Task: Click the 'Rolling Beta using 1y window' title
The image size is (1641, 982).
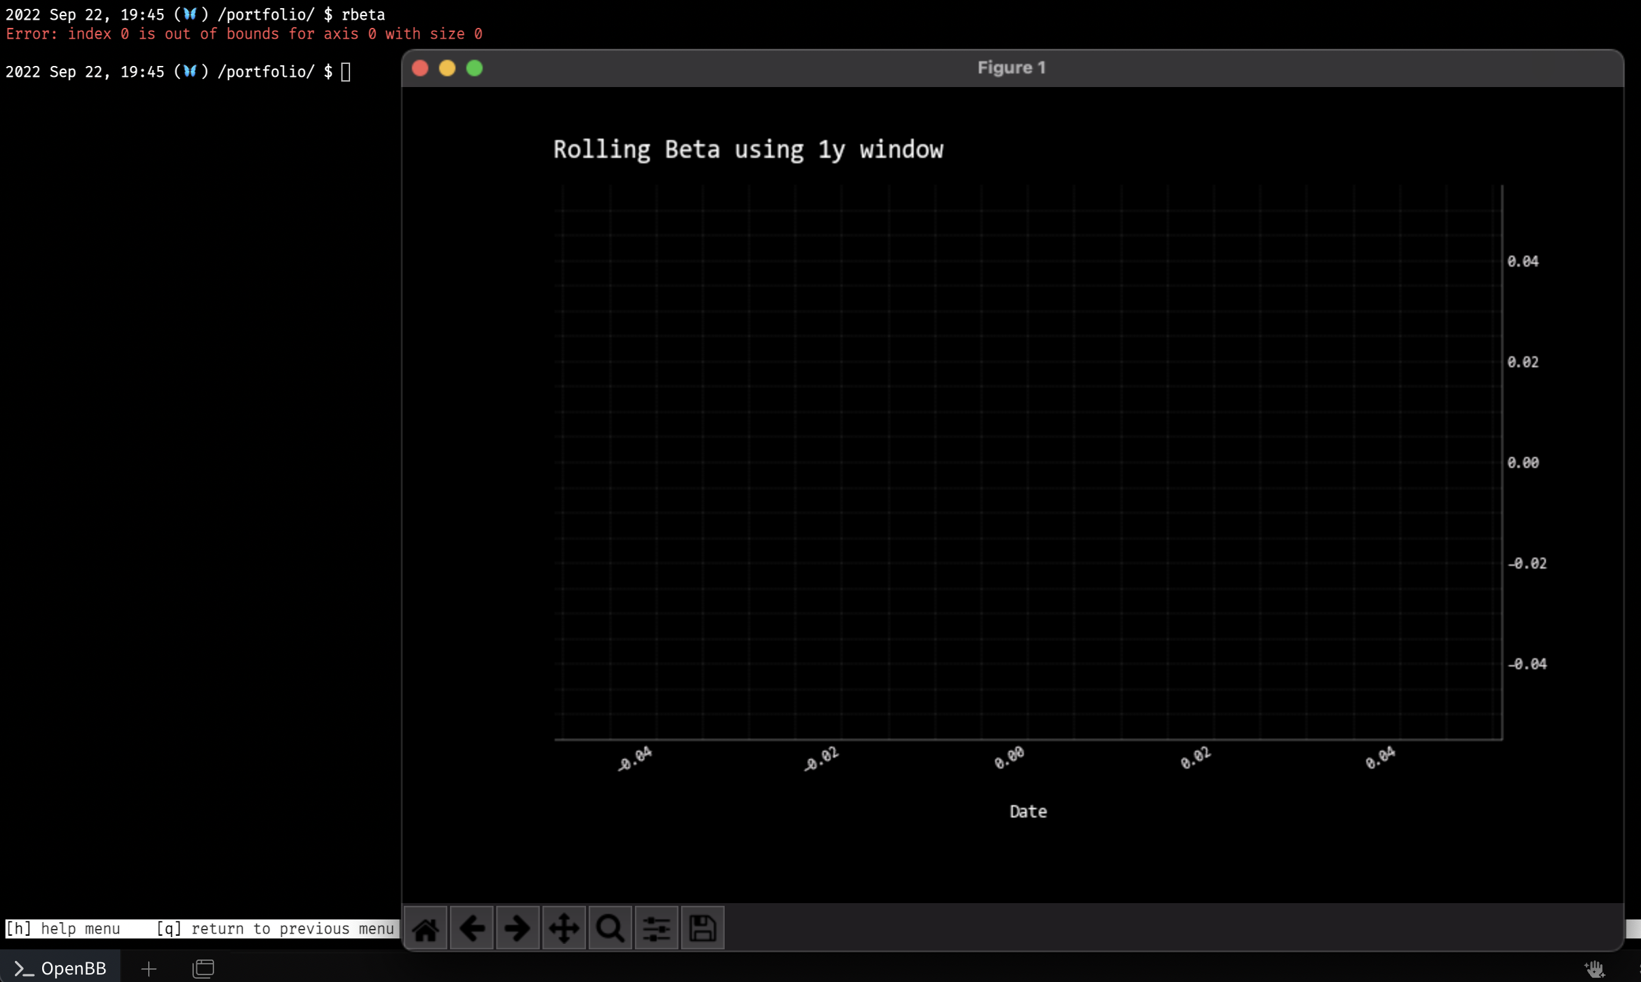Action: point(748,150)
